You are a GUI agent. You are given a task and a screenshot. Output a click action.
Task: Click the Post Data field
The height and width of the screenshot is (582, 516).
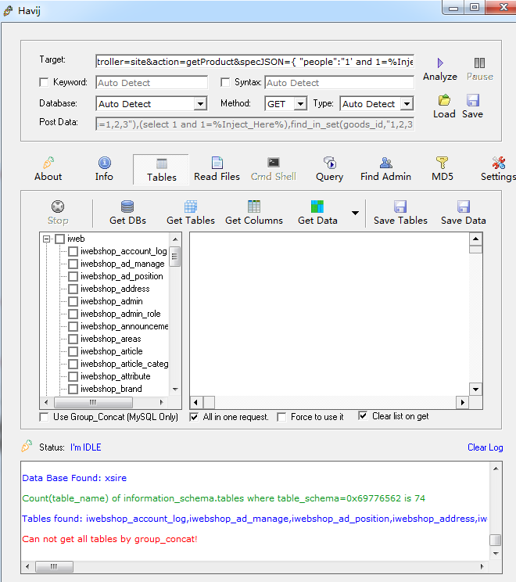pos(255,124)
